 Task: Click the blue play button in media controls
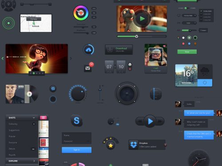click(150, 121)
